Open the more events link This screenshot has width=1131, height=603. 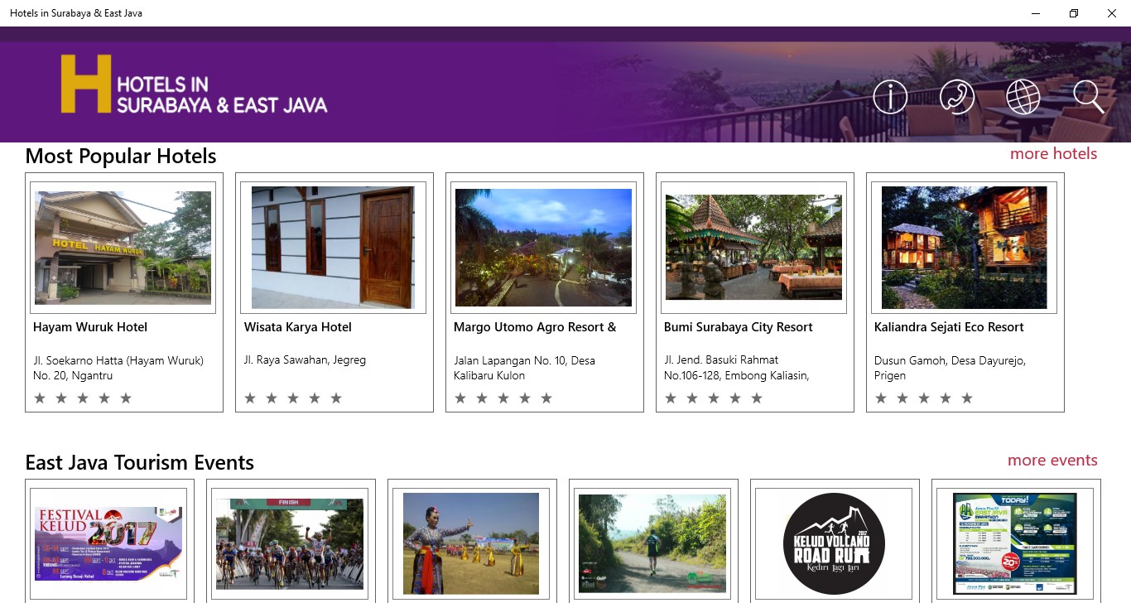tap(1052, 460)
